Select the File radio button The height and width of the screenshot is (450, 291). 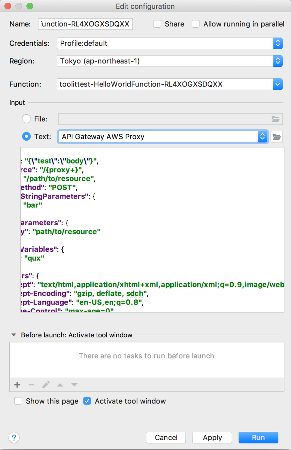click(26, 119)
